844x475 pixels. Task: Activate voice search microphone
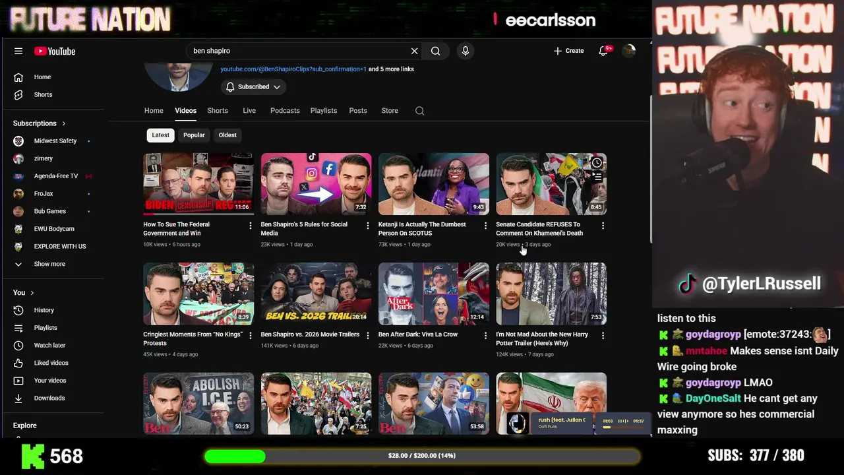pyautogui.click(x=466, y=51)
